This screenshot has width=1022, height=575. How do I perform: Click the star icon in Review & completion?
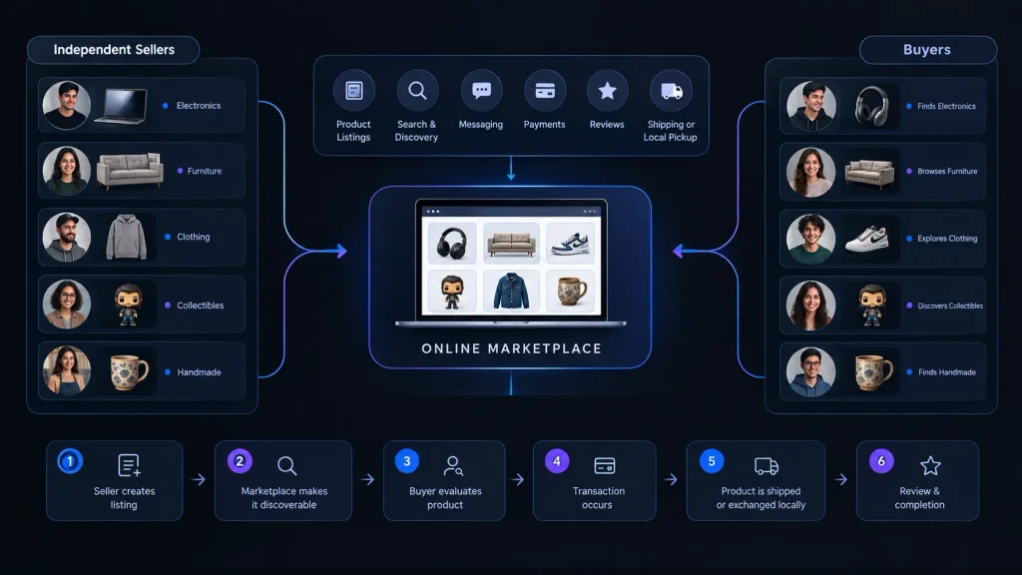[x=930, y=465]
